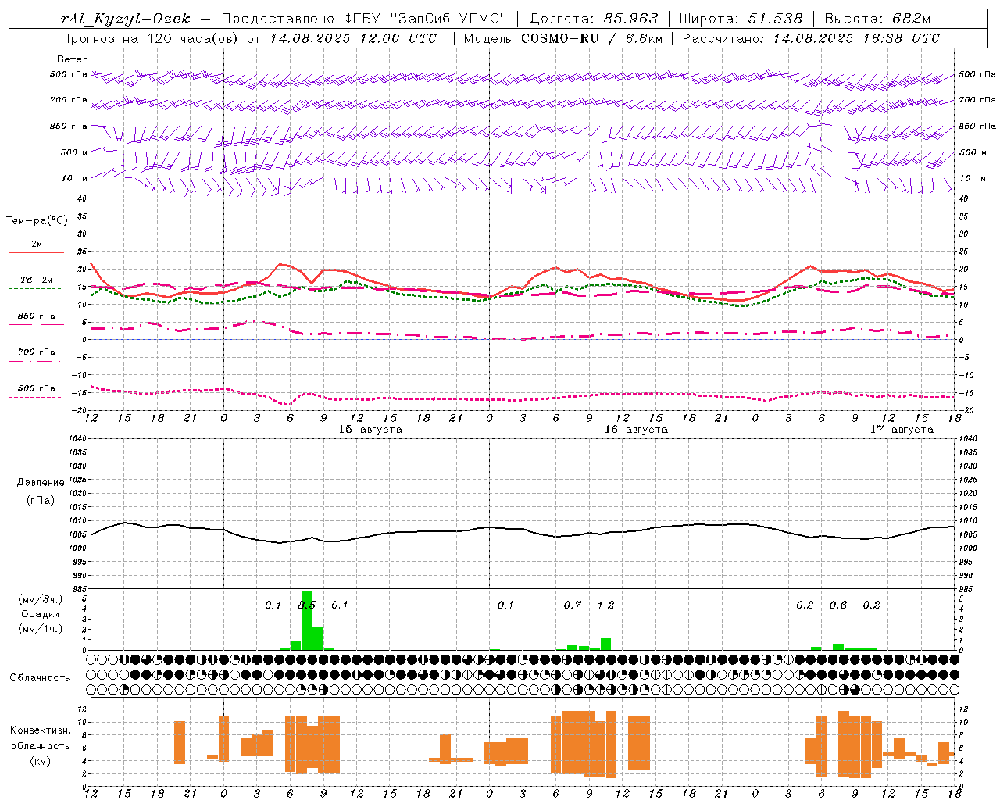Viewport: 1000px width, 800px height.
Task: Select the latitude value Широта: 51.538
Action: click(x=741, y=19)
